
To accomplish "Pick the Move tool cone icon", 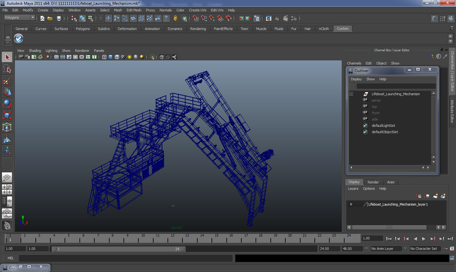I will 7,92.
